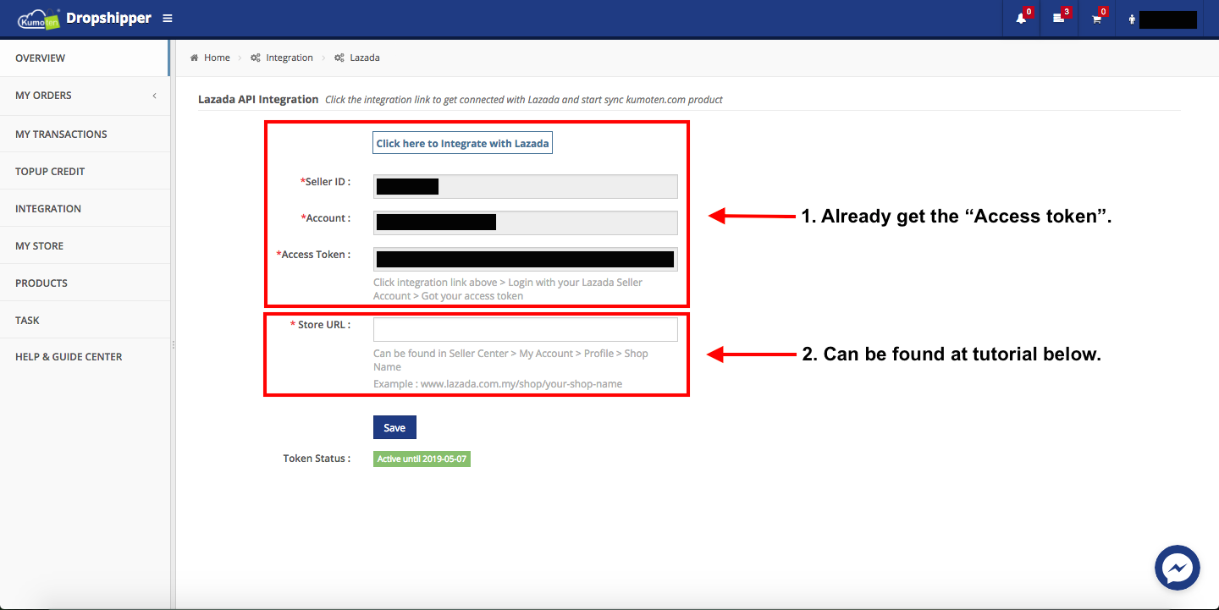
Task: Open MY ORDERS in the sidebar
Action: [x=85, y=96]
